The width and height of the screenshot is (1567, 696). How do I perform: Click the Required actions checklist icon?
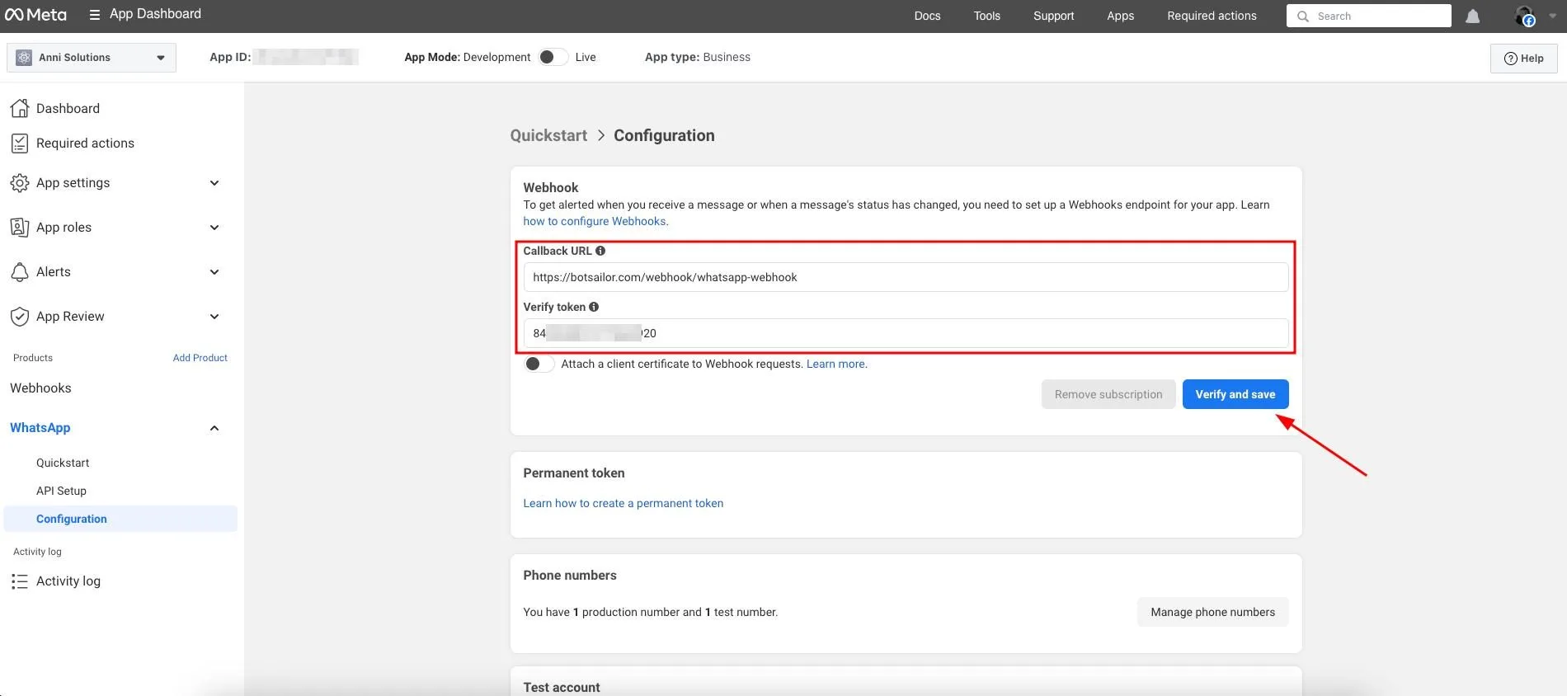[20, 143]
